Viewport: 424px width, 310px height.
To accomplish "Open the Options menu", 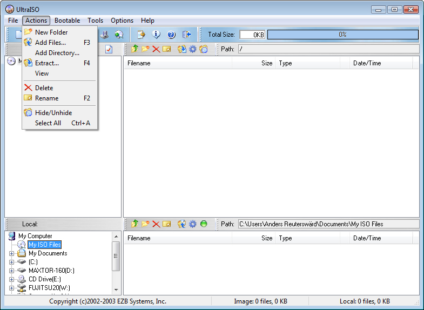I will tap(122, 21).
